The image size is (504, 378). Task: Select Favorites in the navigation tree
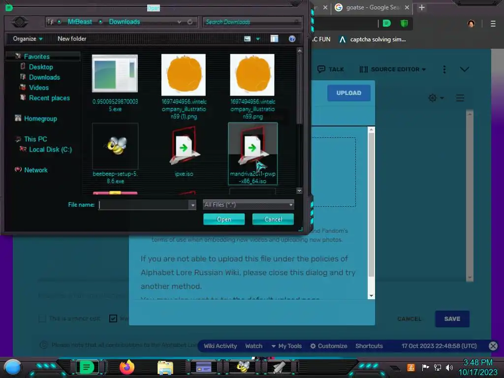point(36,57)
